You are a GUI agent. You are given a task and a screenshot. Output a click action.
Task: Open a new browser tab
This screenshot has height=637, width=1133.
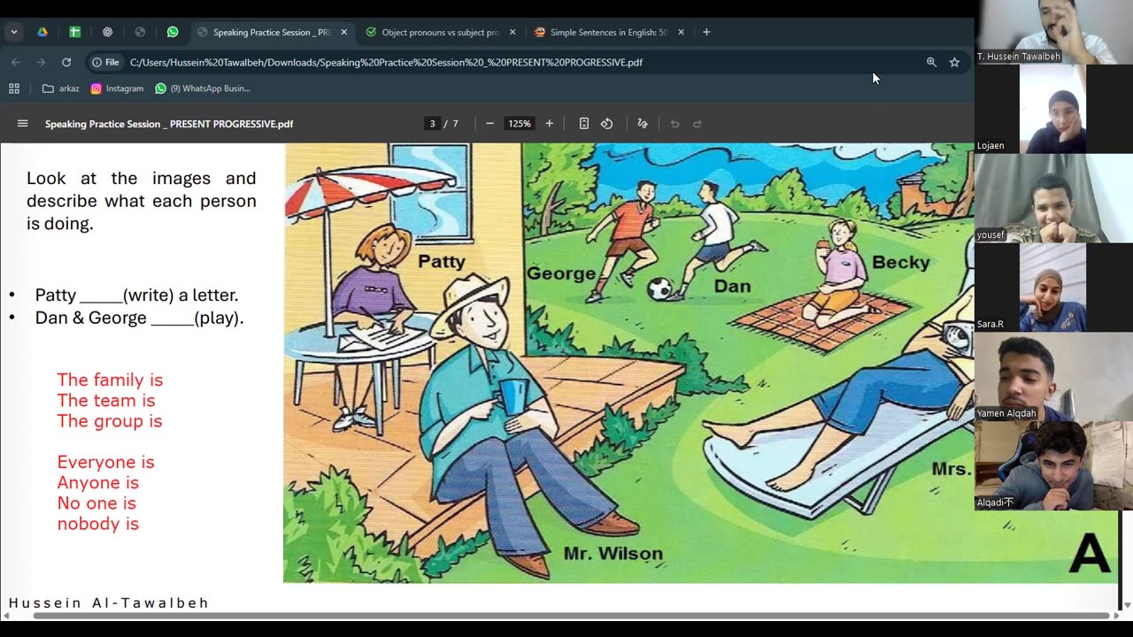(x=706, y=32)
